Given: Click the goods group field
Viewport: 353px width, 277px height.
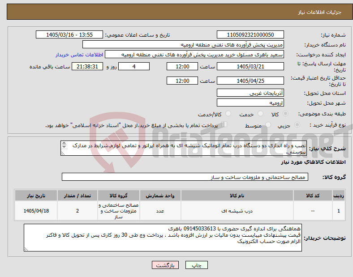Looking at the screenshot, I should 185,177.
